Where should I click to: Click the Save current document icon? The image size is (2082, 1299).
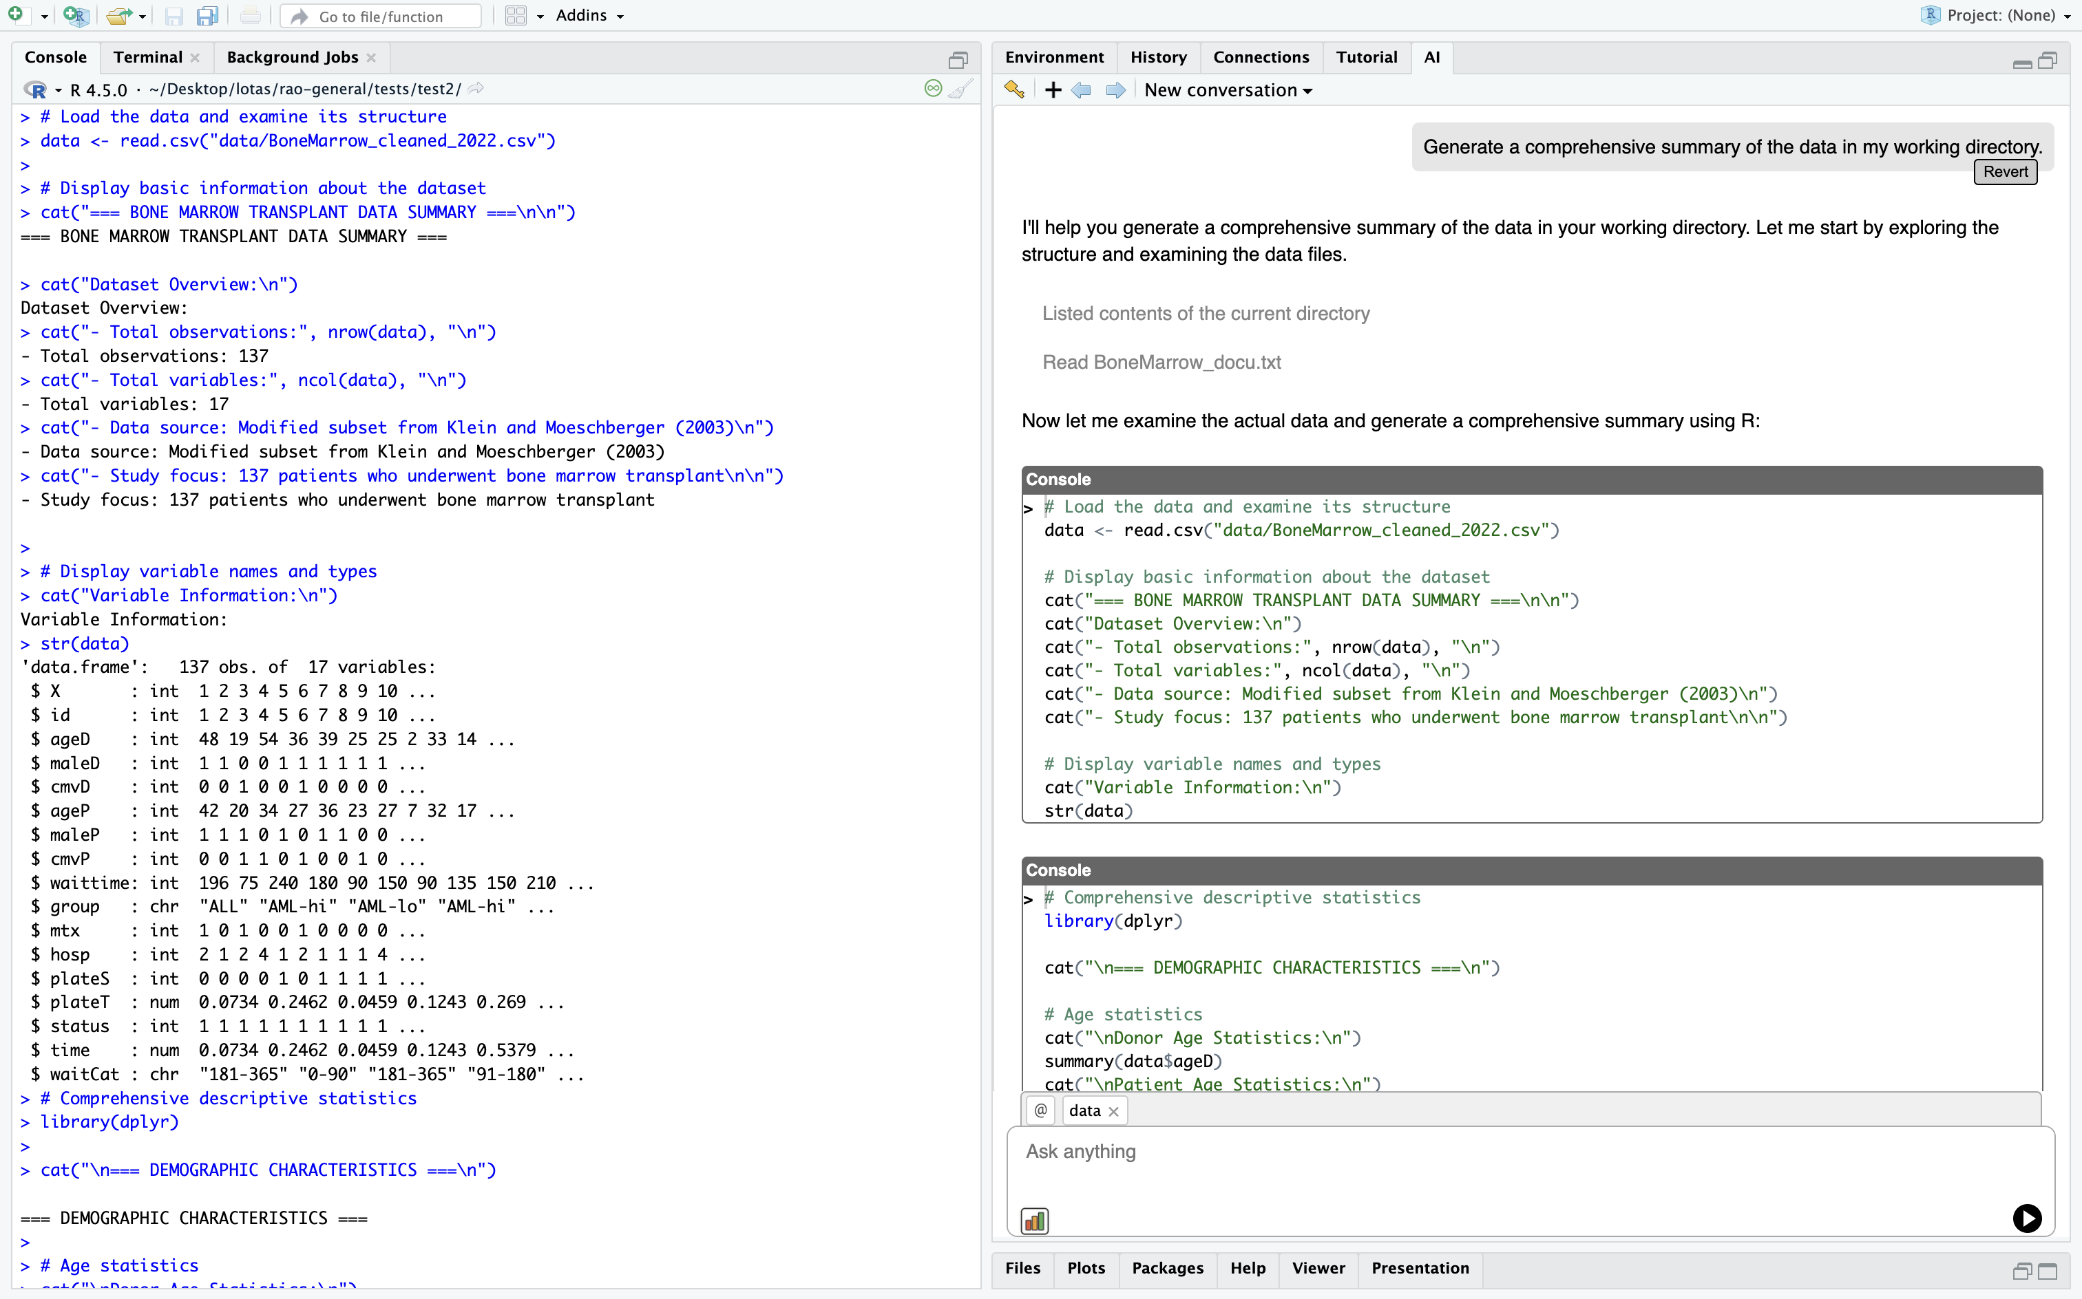173,15
